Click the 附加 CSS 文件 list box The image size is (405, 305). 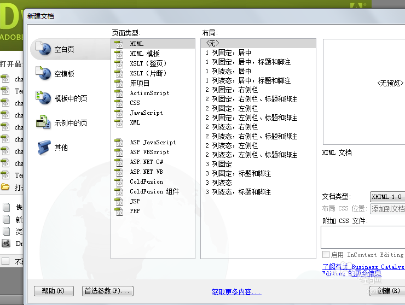[x=363, y=237]
